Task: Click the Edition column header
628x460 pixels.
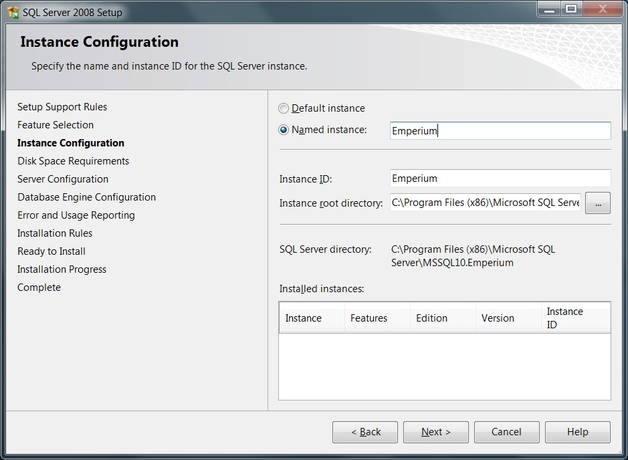Action: (442, 318)
